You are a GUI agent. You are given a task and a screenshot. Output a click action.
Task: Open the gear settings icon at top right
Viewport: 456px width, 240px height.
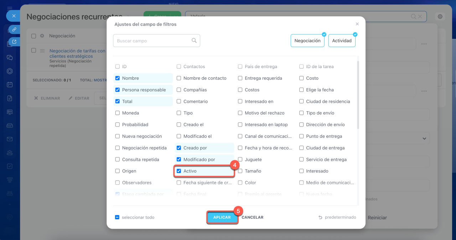[440, 17]
